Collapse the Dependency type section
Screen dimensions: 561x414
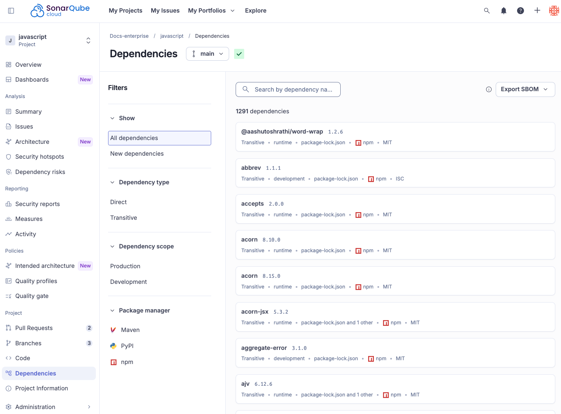point(140,182)
